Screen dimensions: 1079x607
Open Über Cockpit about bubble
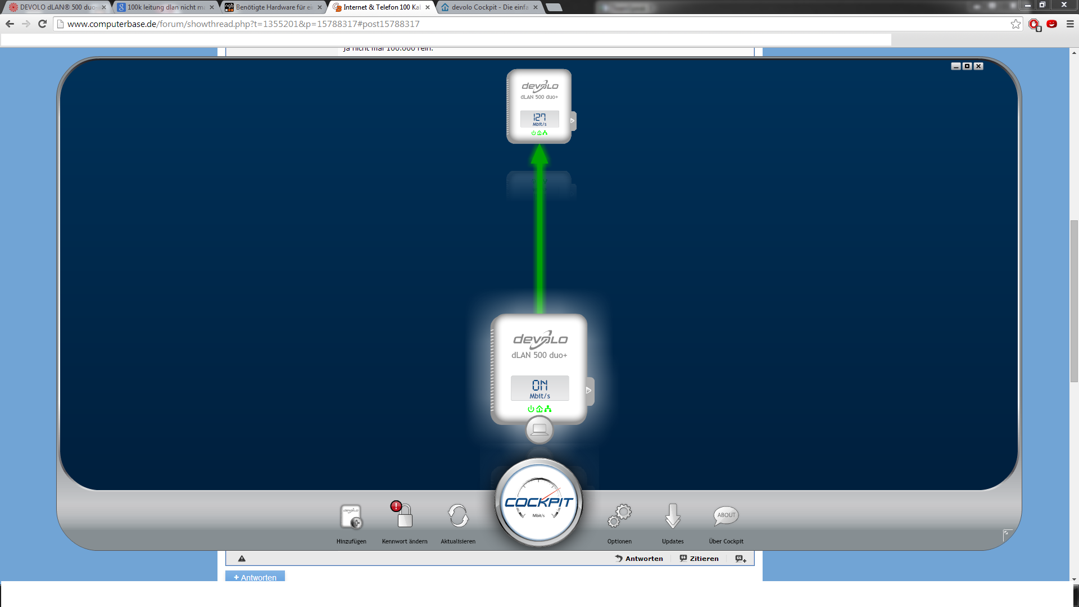tap(726, 515)
